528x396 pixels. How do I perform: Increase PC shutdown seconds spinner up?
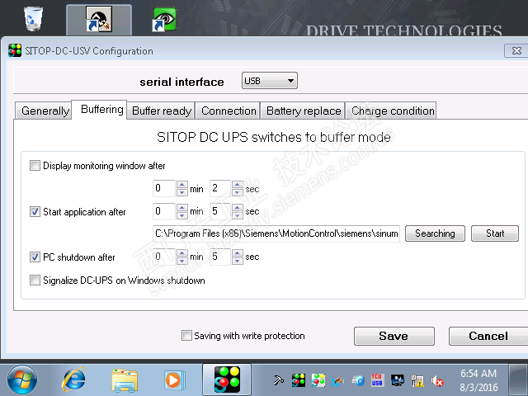(238, 253)
